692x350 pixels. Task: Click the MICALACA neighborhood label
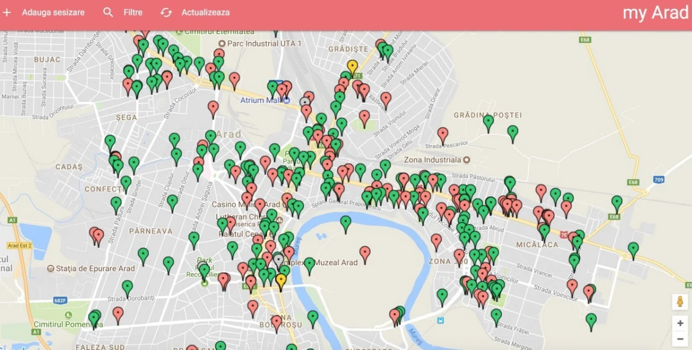[x=538, y=245]
